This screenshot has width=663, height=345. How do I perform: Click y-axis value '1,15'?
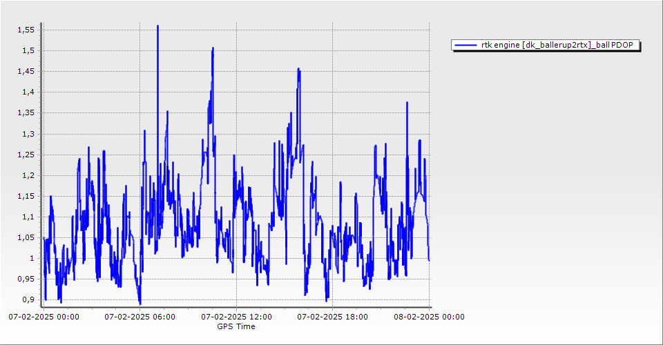point(26,197)
